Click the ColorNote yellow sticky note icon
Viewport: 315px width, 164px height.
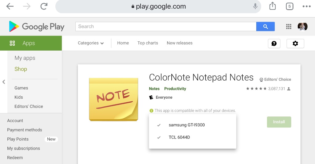click(x=114, y=100)
